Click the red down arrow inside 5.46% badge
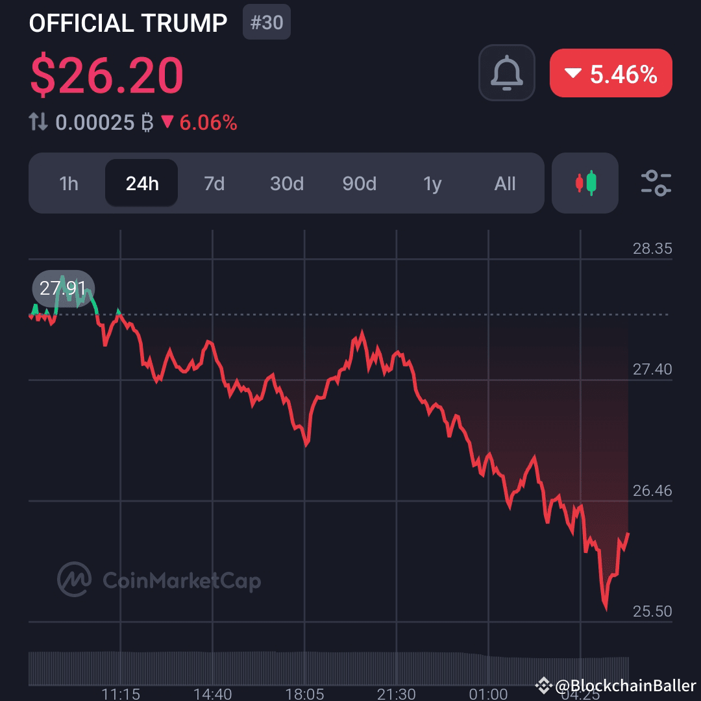The height and width of the screenshot is (701, 701). point(572,73)
